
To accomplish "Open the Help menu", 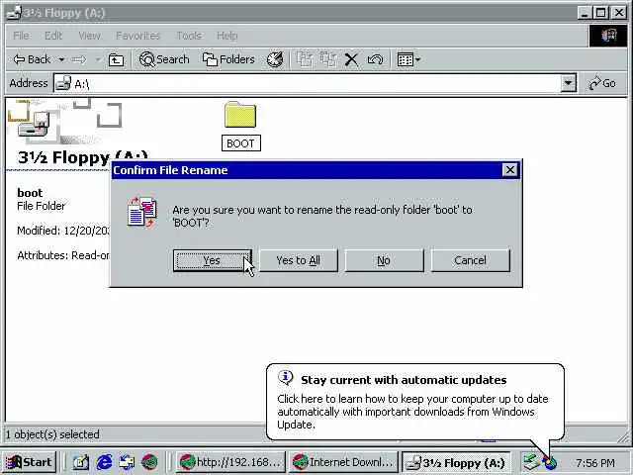I will (x=227, y=36).
